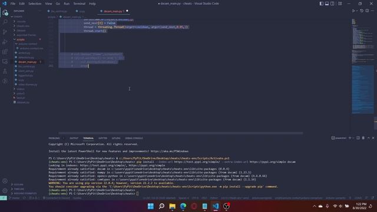Maximize the panel with the caret-up icon
The image size is (377, 212).
(x=368, y=138)
